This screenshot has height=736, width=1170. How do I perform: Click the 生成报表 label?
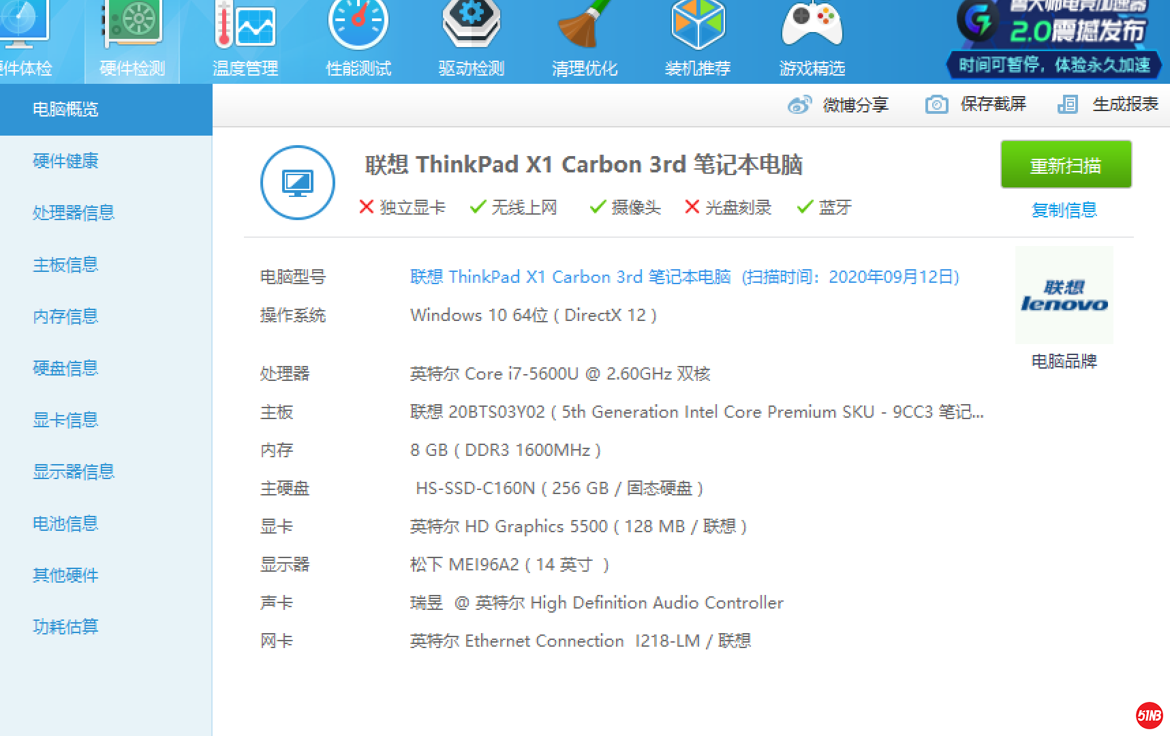[x=1126, y=104]
